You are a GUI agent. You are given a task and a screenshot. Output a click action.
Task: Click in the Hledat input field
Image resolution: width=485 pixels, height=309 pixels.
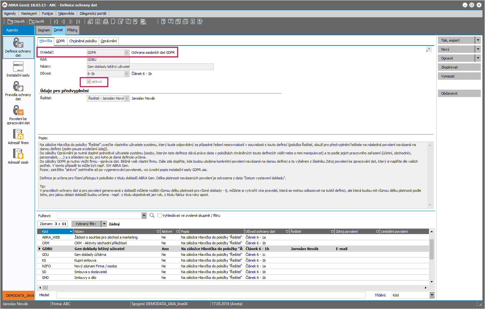point(211,295)
